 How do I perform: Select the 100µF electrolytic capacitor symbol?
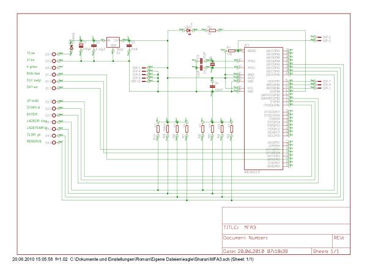(x=81, y=45)
